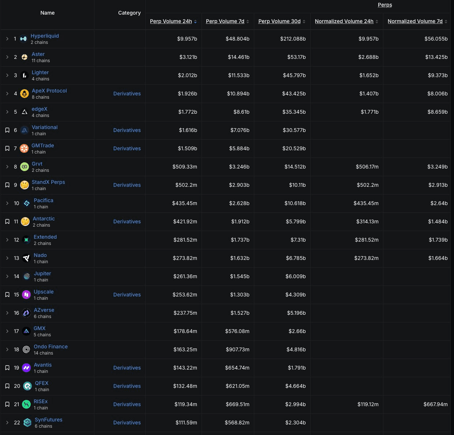
Task: Sort by Perp Volume 7d
Action: 227,21
